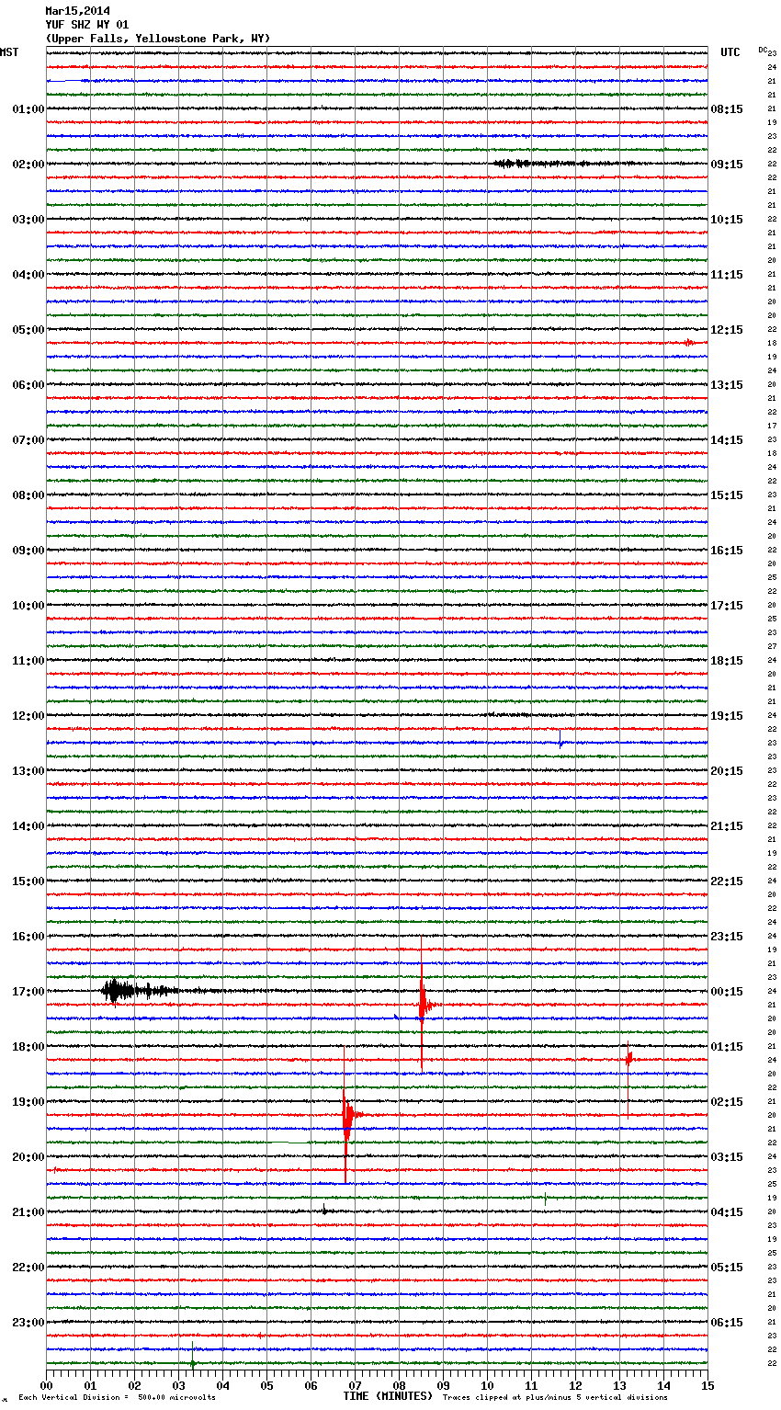Select the 02:00 MST row label
This screenshot has width=781, height=1410.
click(28, 165)
